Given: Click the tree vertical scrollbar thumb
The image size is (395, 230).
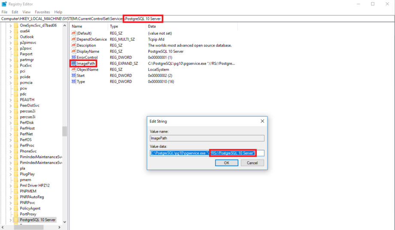Looking at the screenshot, I should click(x=65, y=131).
